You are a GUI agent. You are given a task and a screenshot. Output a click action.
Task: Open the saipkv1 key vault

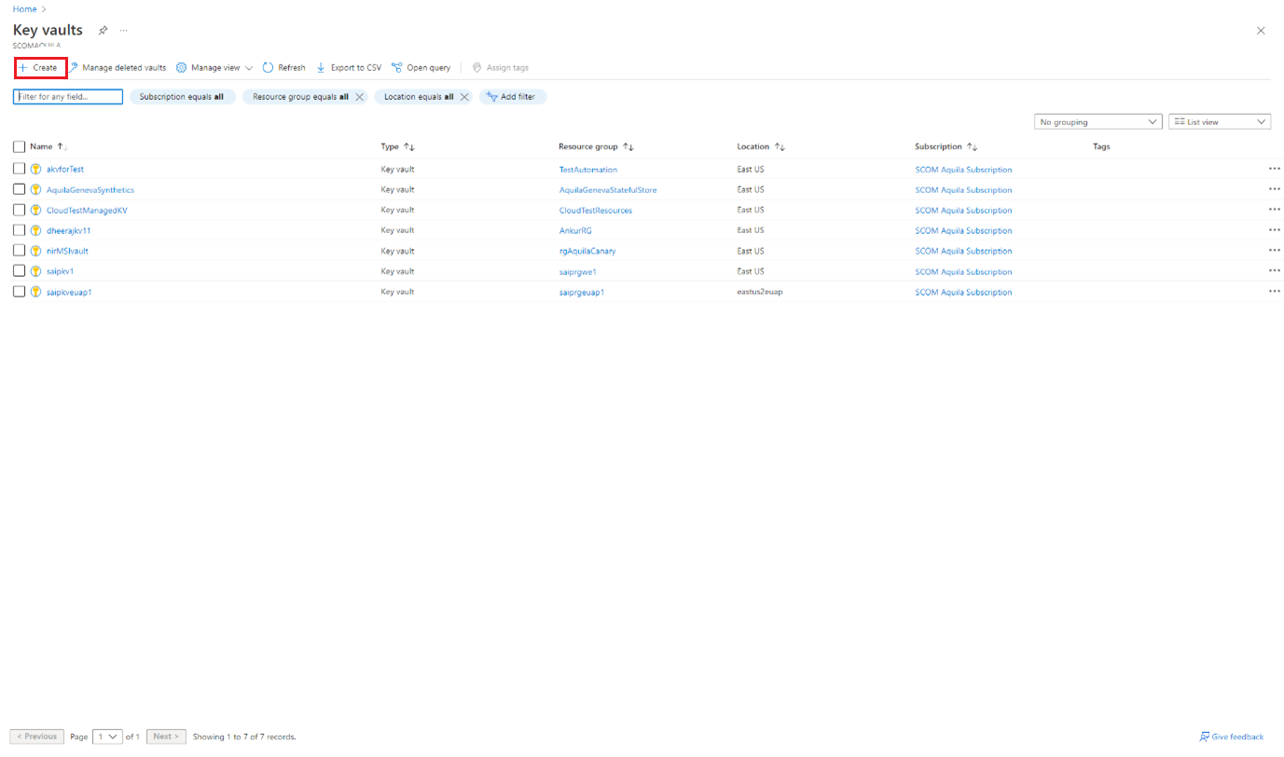pos(61,272)
